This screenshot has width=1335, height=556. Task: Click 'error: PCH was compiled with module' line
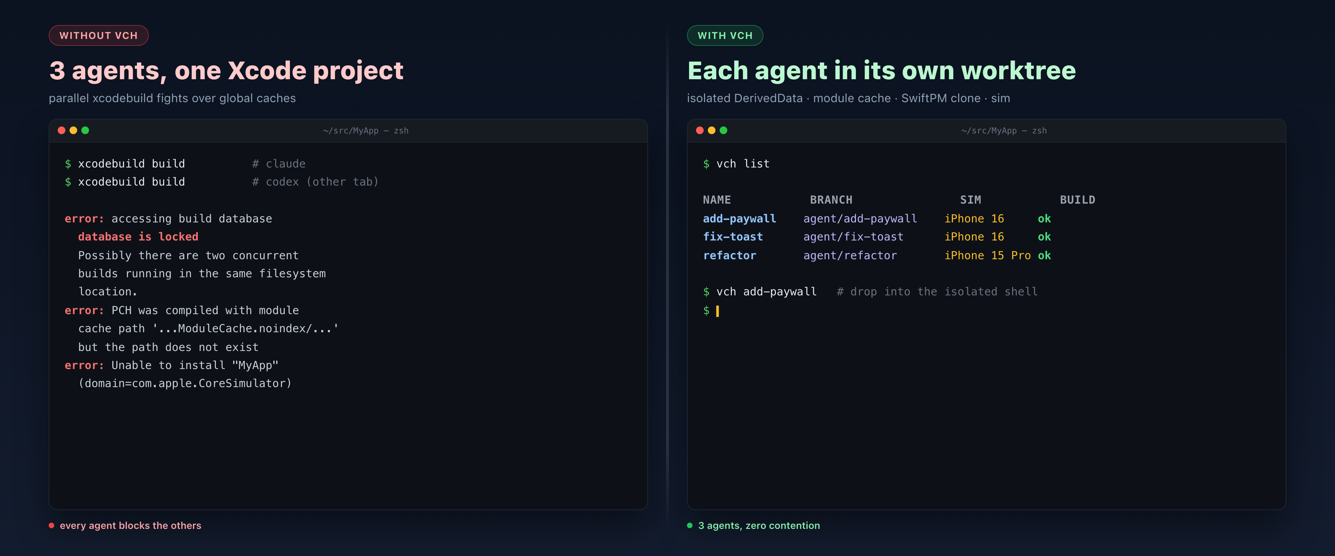click(x=182, y=310)
